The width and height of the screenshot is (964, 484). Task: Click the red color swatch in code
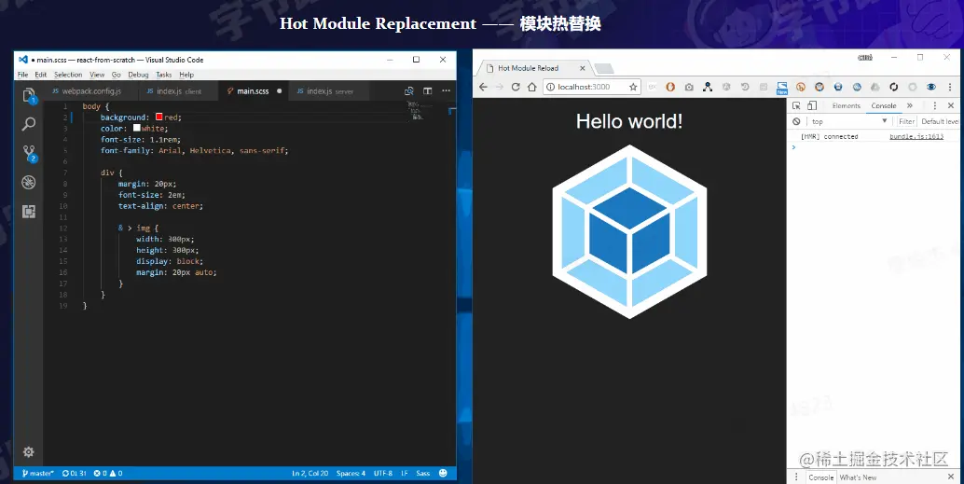(x=159, y=117)
